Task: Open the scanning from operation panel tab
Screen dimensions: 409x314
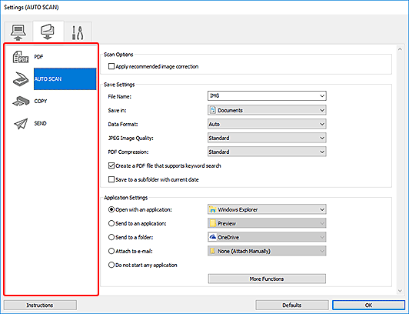Action: (48, 32)
